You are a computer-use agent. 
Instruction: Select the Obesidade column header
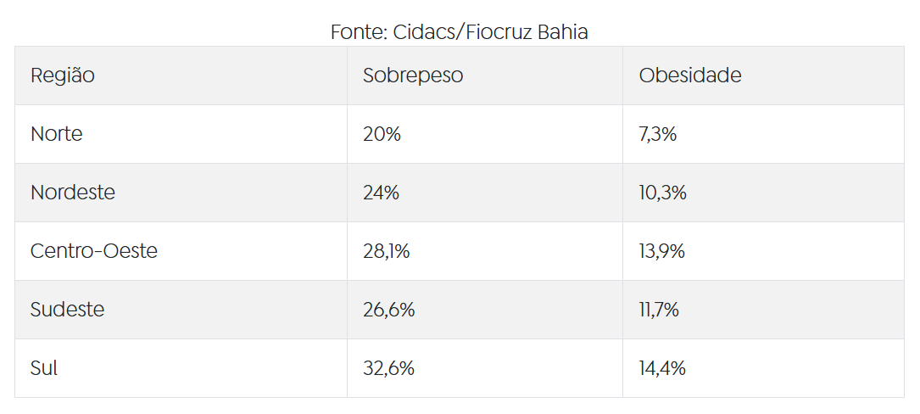pyautogui.click(x=690, y=76)
